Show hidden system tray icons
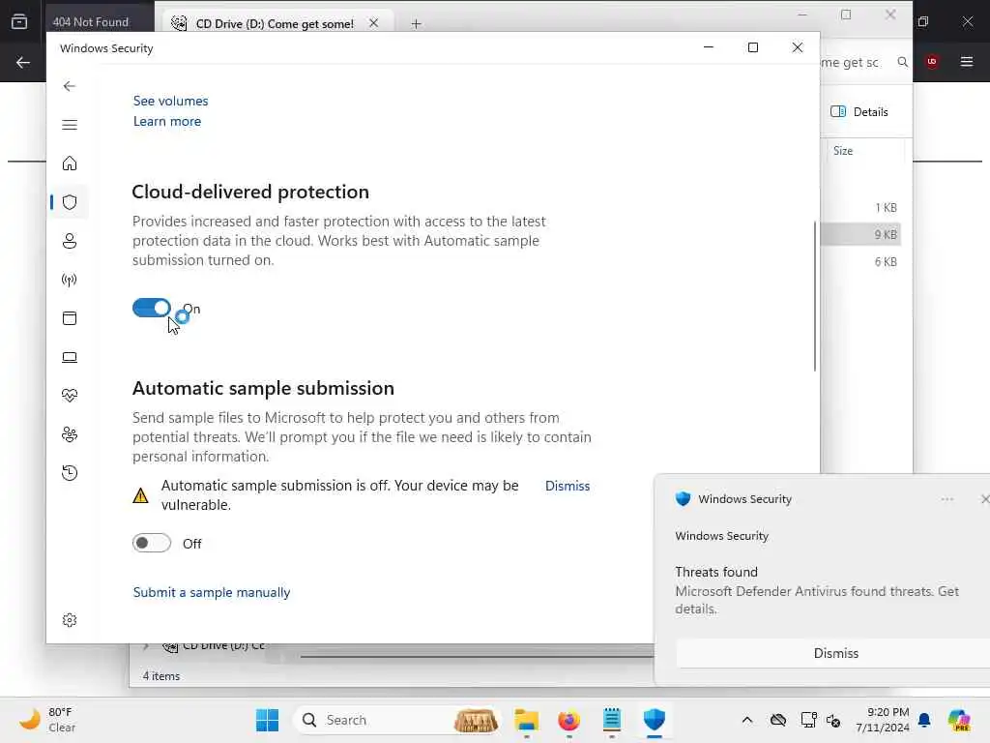This screenshot has width=990, height=743. [x=747, y=720]
